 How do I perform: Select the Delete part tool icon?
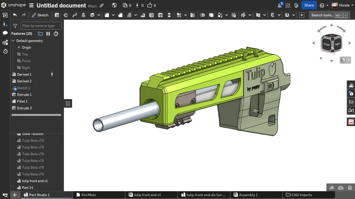pos(234,15)
